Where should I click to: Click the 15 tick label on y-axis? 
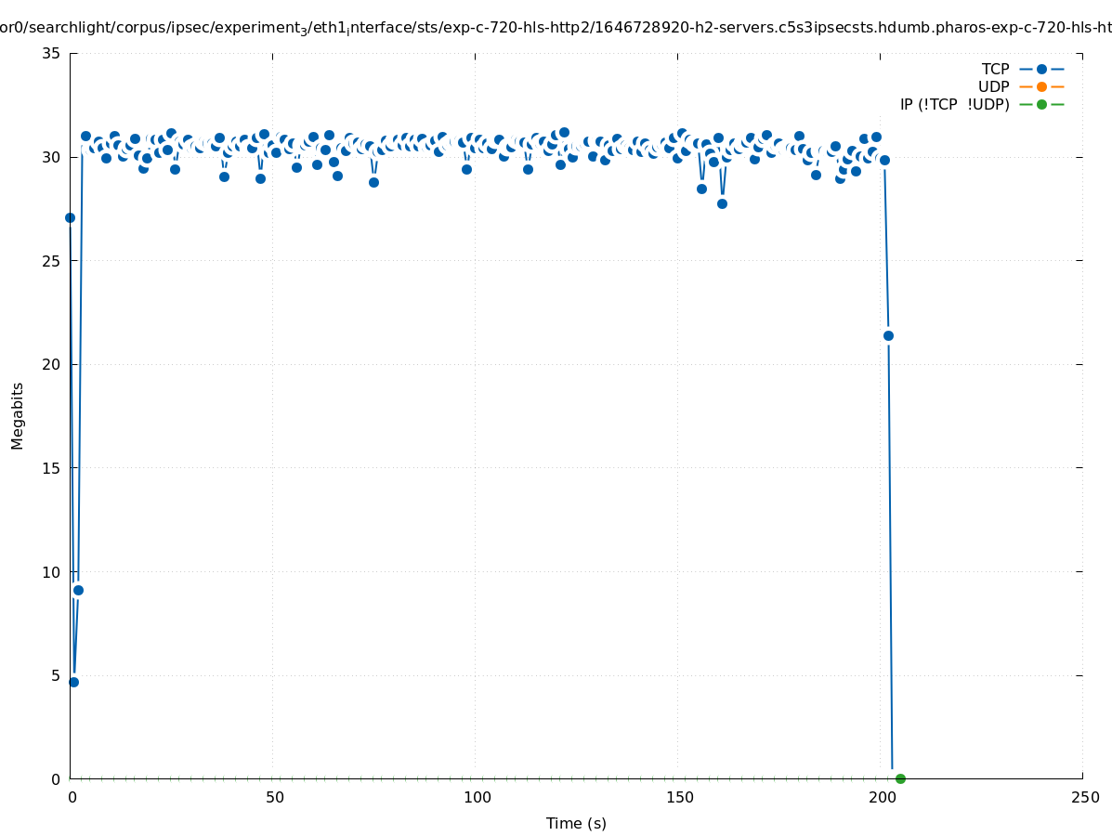(52, 468)
